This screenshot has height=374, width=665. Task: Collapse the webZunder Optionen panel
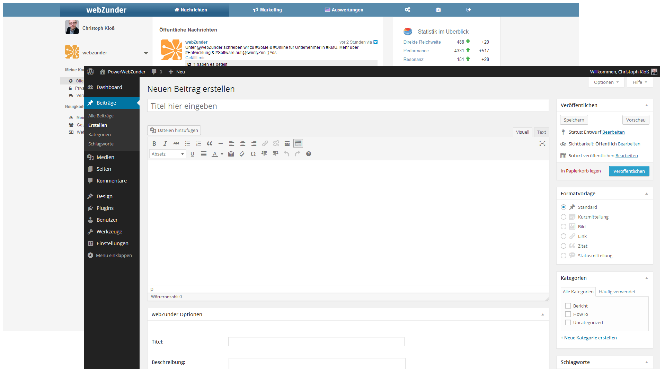point(543,314)
